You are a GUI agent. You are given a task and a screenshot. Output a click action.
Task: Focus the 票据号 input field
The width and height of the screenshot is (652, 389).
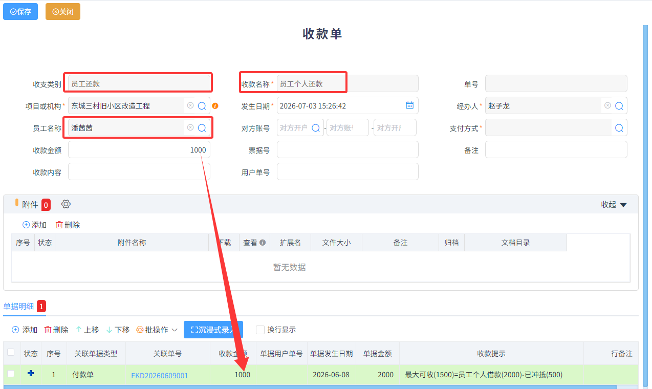click(x=347, y=150)
